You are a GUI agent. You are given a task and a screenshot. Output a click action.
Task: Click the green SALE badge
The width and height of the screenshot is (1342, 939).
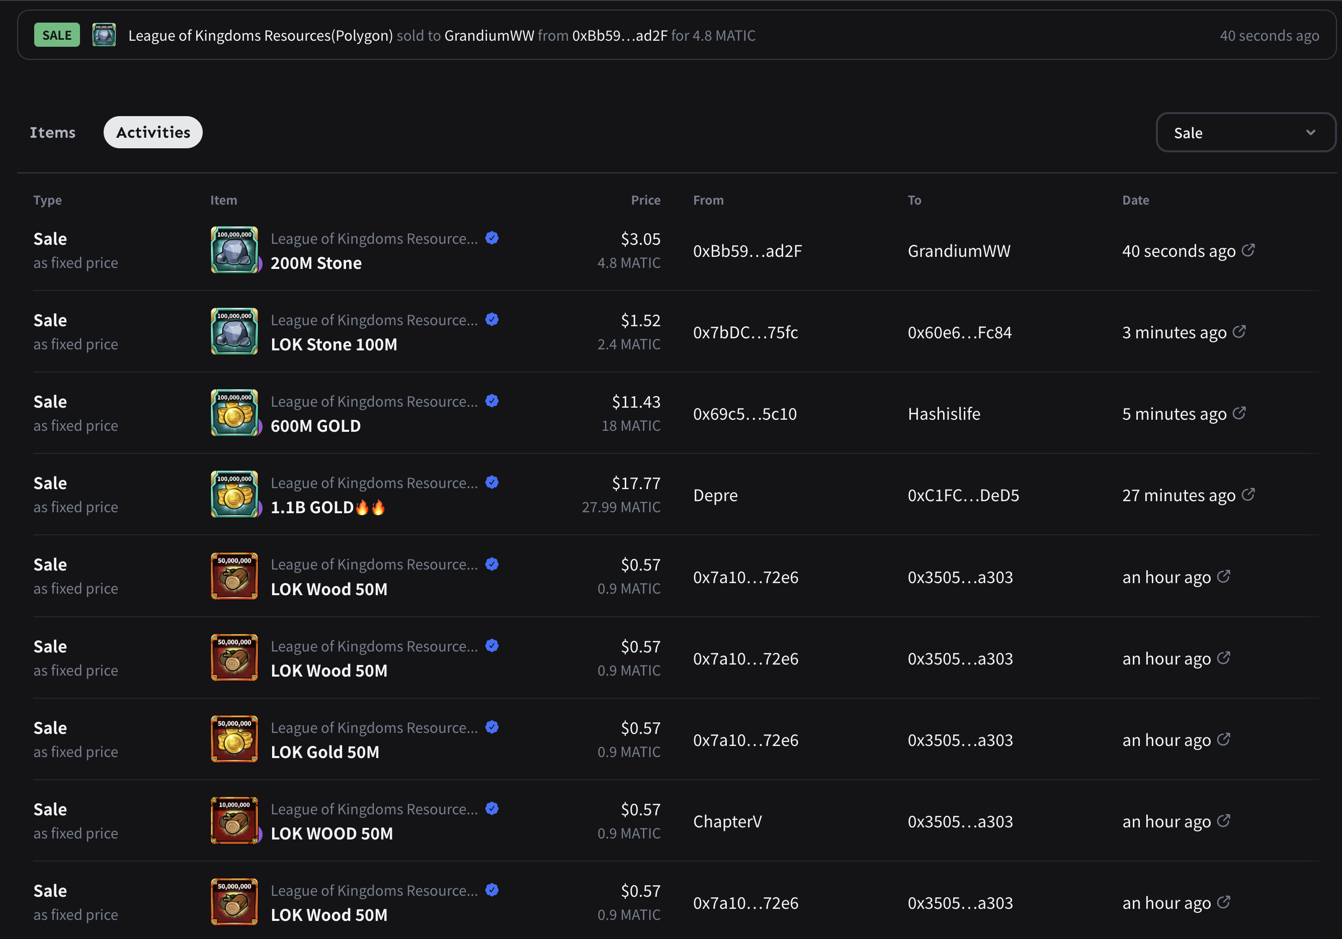pos(57,35)
